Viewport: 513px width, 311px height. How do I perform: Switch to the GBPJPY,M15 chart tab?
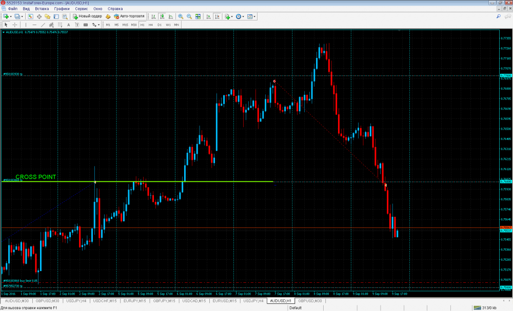pyautogui.click(x=164, y=301)
